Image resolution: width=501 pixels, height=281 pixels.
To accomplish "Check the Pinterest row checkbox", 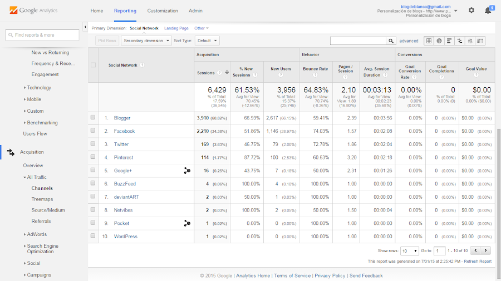I will pos(93,157).
